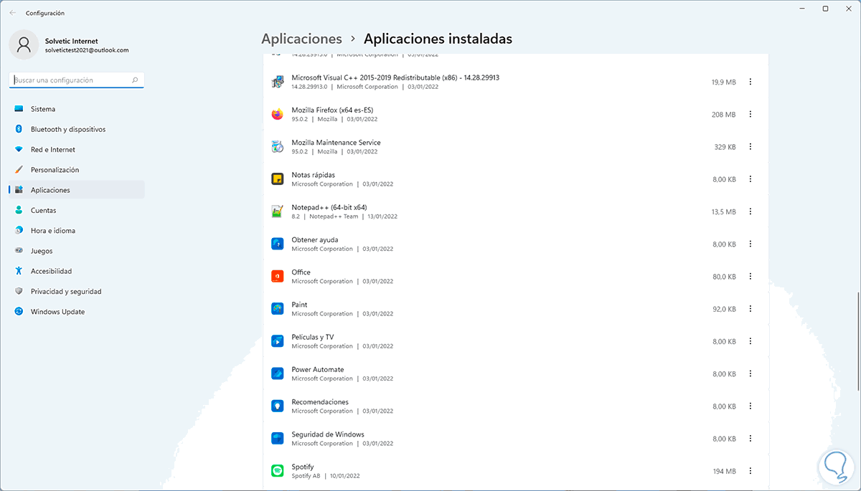
Task: Click the Hora e idioma globe icon
Action: [x=19, y=231]
